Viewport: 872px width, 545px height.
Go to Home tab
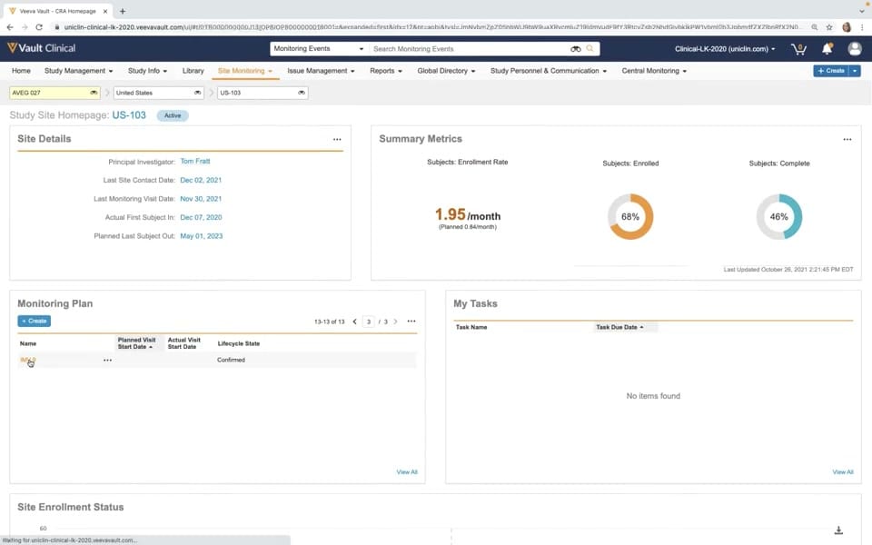tap(21, 71)
